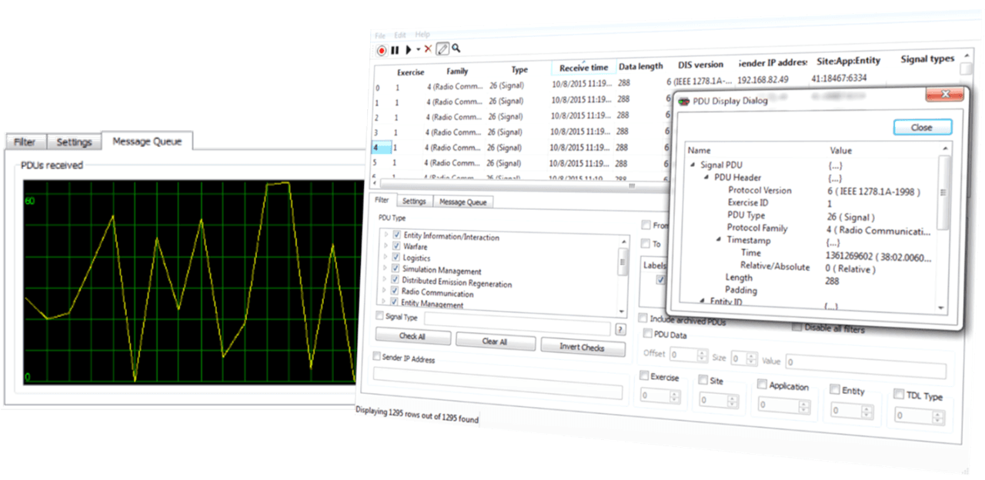Click the Clear All button

pos(494,341)
